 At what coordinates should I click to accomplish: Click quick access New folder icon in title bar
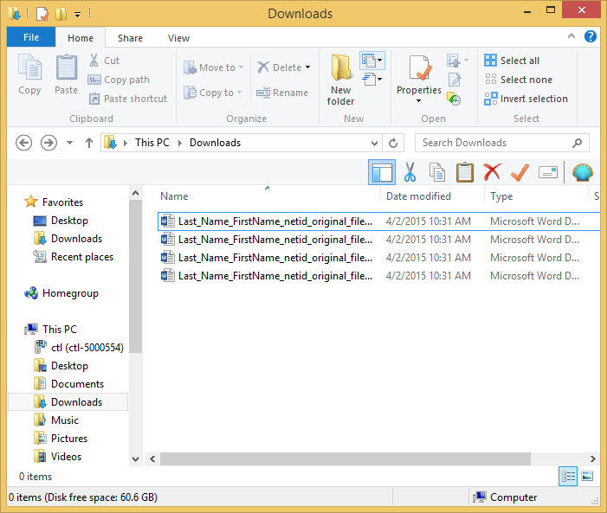point(61,14)
